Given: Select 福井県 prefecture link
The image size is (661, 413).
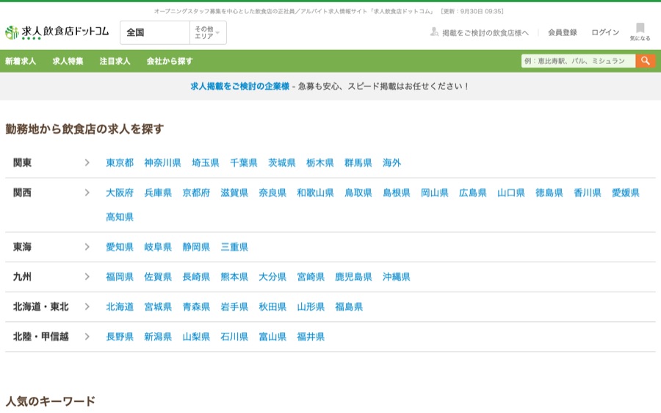Looking at the screenshot, I should point(311,337).
